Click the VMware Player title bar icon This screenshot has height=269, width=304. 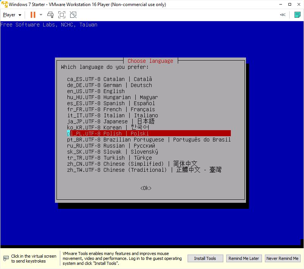point(4,4)
